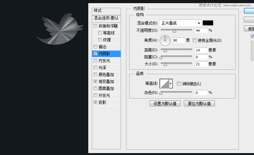
Task: Uncheck the 渐变叠加 checkbox
Action: click(96, 81)
